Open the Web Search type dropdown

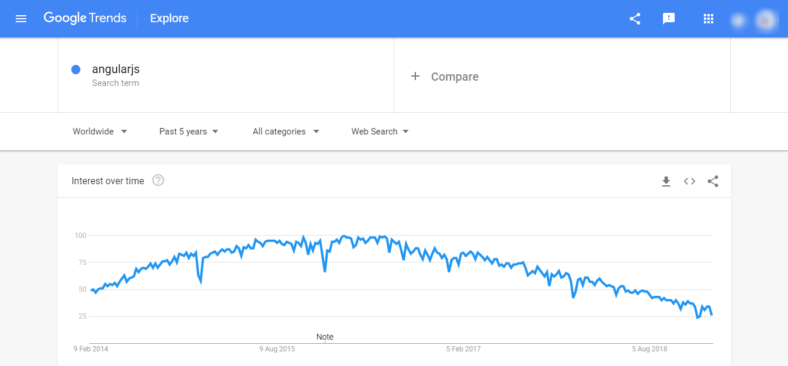380,132
